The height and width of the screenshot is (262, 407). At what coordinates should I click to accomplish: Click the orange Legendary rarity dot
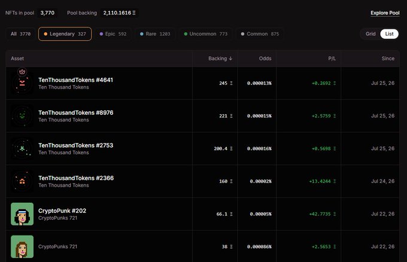tap(45, 34)
